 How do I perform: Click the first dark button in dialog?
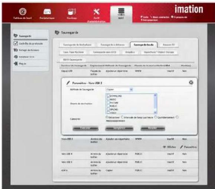85,128
